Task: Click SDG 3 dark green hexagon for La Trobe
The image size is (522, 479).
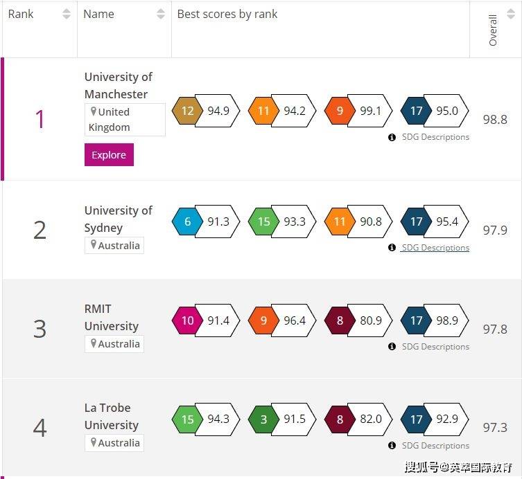Action: (x=263, y=419)
